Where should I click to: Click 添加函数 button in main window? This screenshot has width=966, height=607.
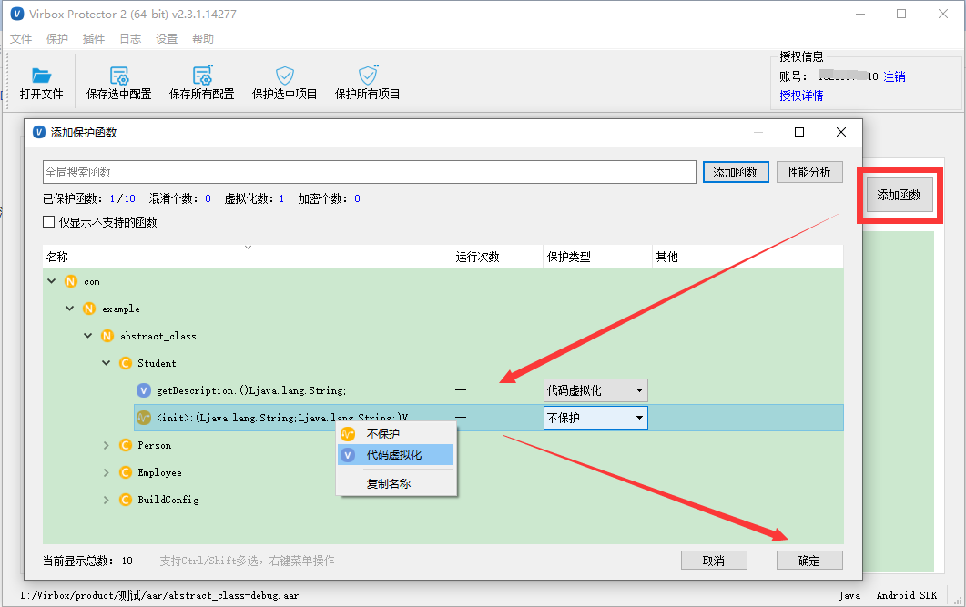[x=900, y=195]
